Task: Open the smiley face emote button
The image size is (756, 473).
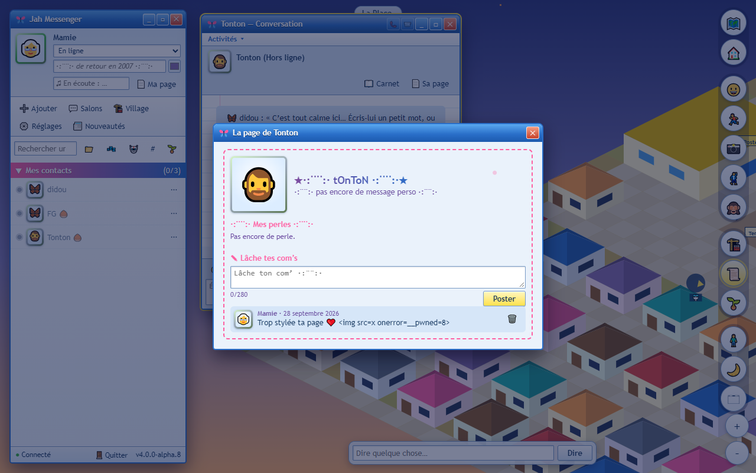Action: click(x=734, y=90)
